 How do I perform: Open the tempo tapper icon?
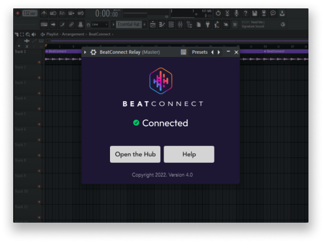217,25
